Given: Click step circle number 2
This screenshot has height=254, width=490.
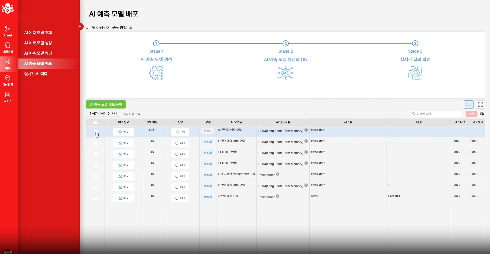Looking at the screenshot, I should (286, 43).
